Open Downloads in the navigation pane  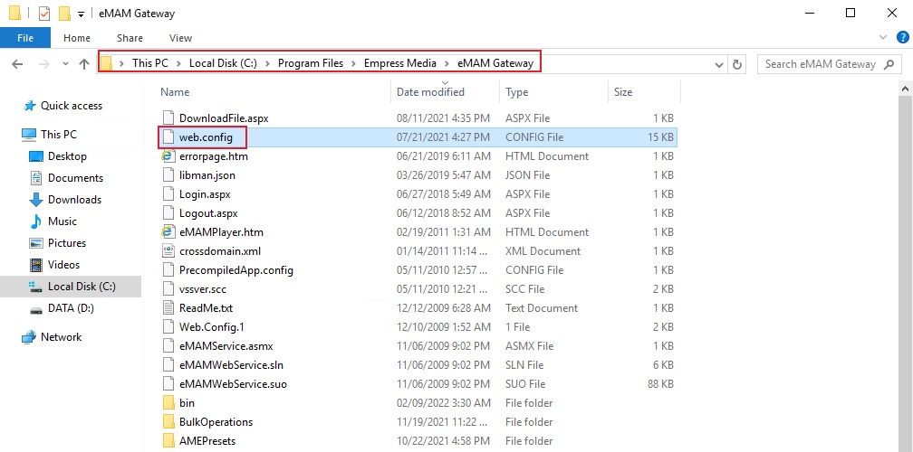74,199
